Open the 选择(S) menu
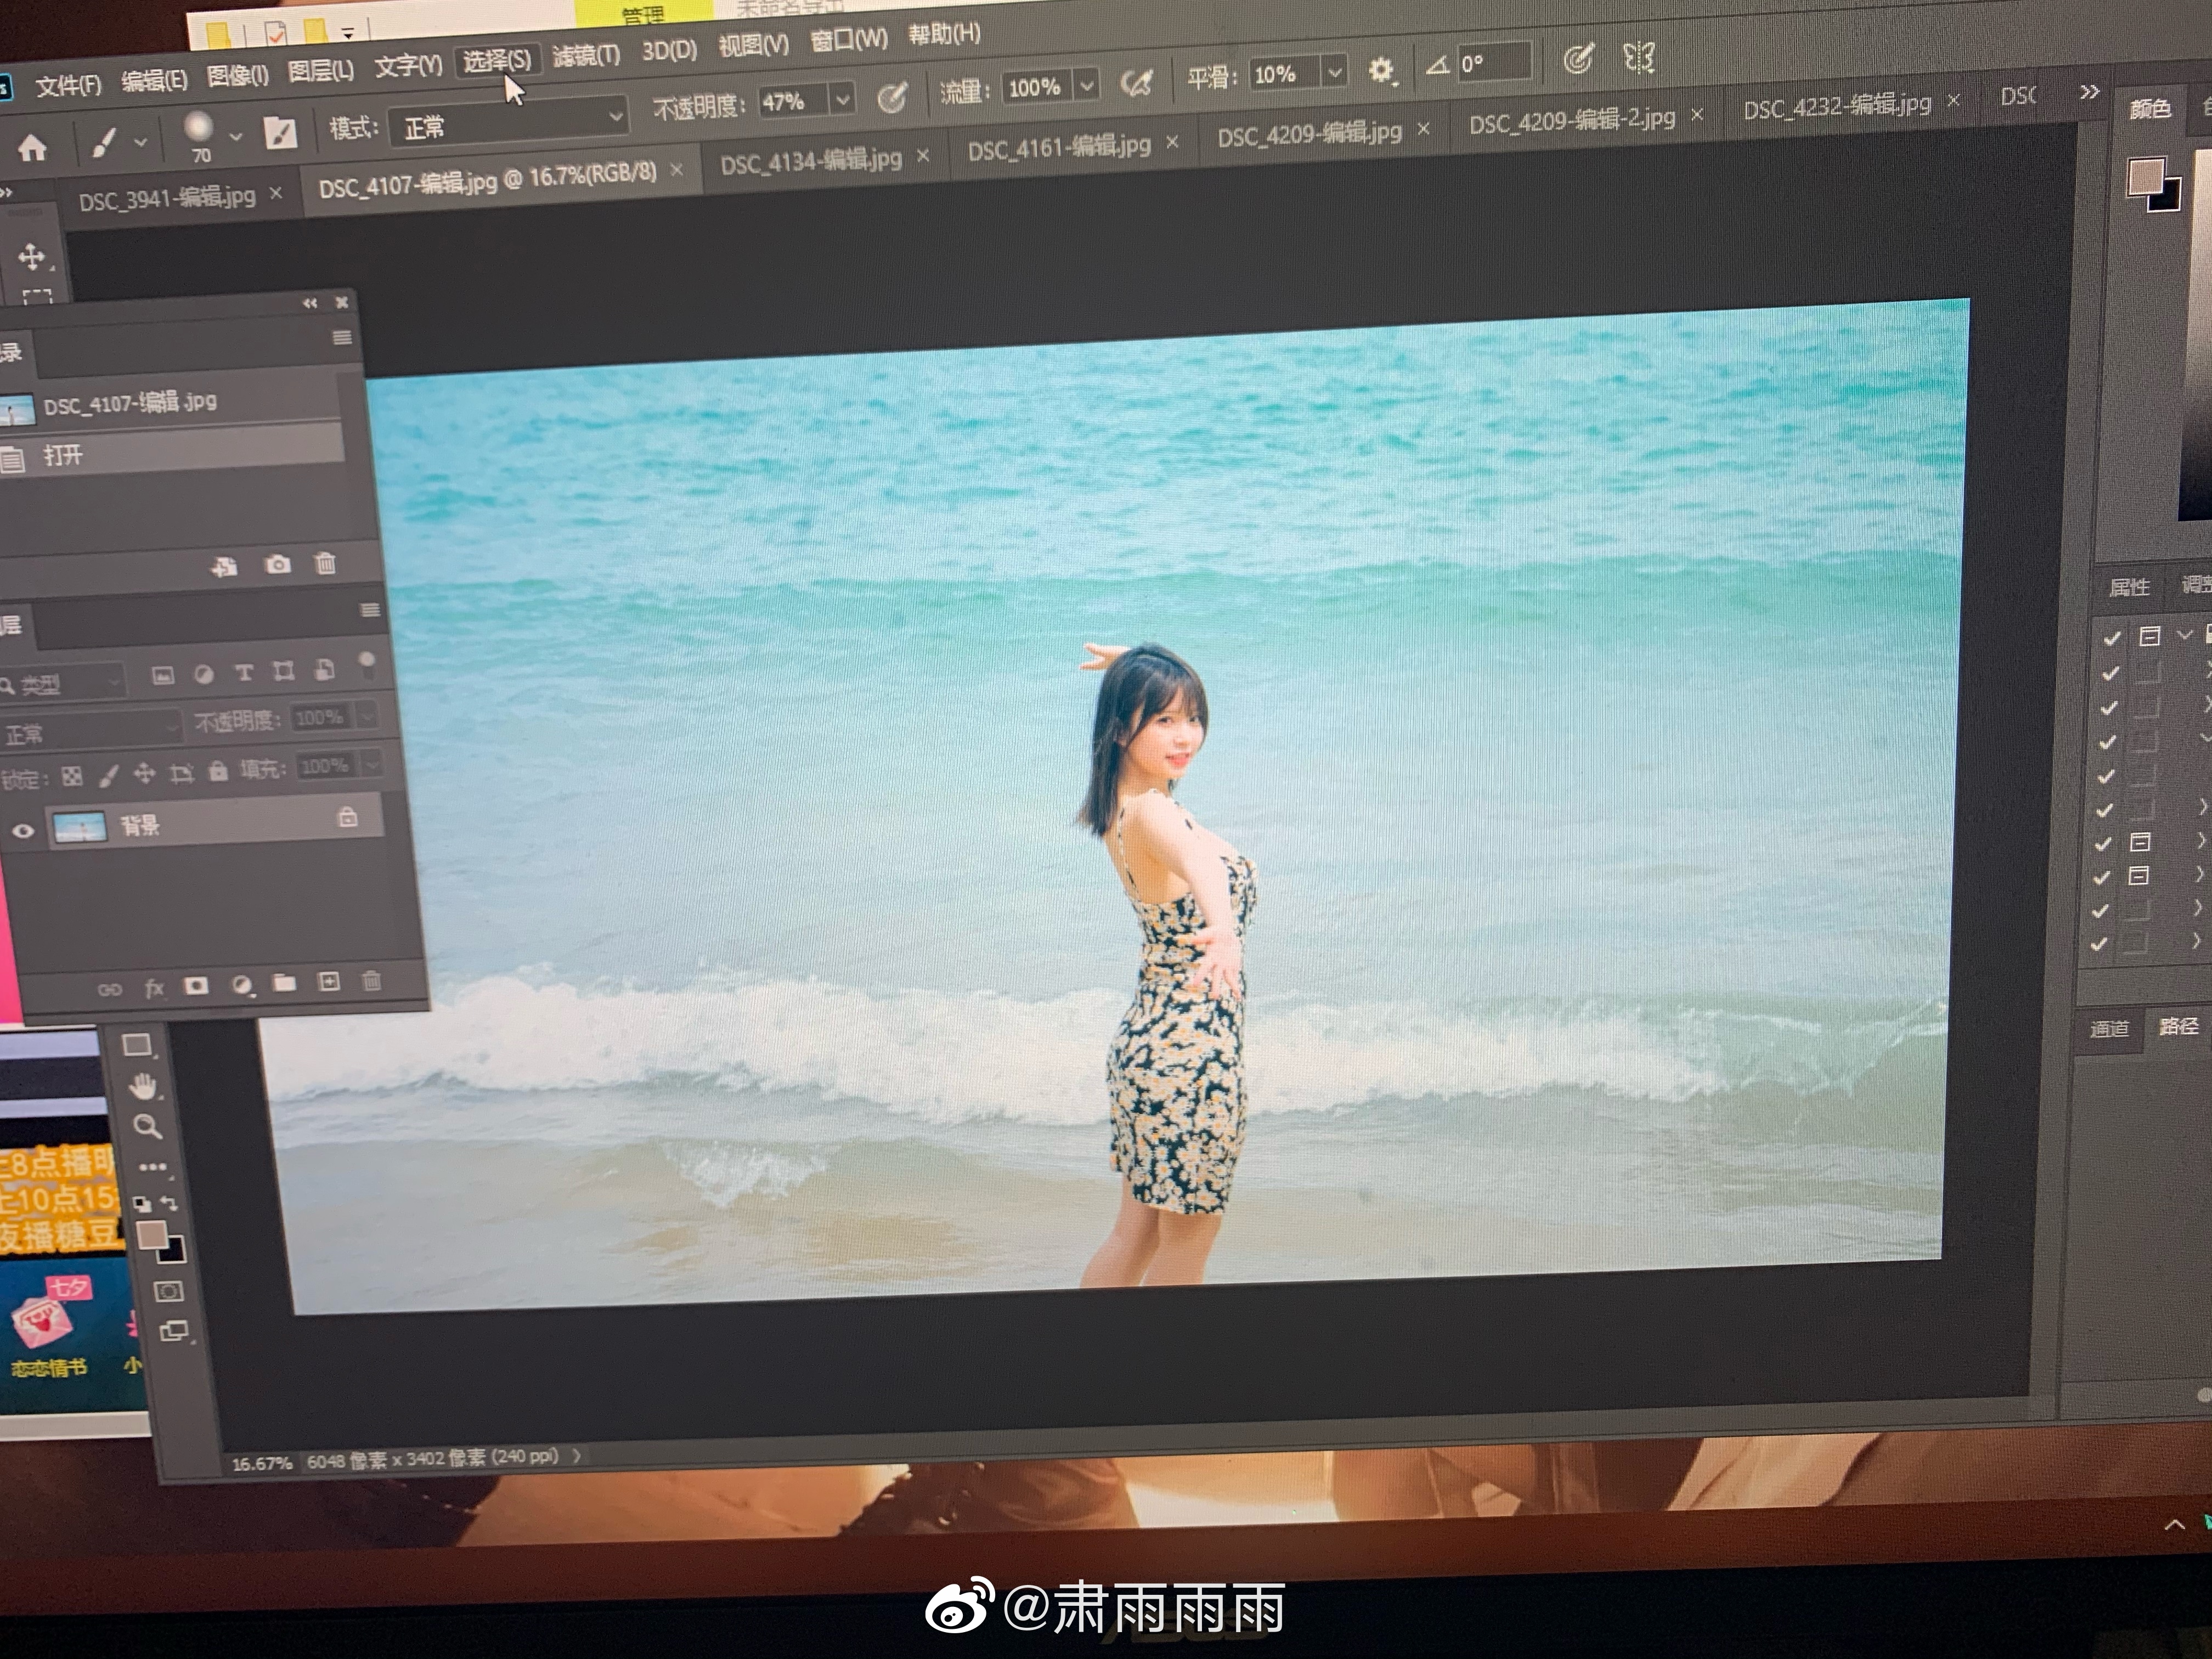 [497, 60]
